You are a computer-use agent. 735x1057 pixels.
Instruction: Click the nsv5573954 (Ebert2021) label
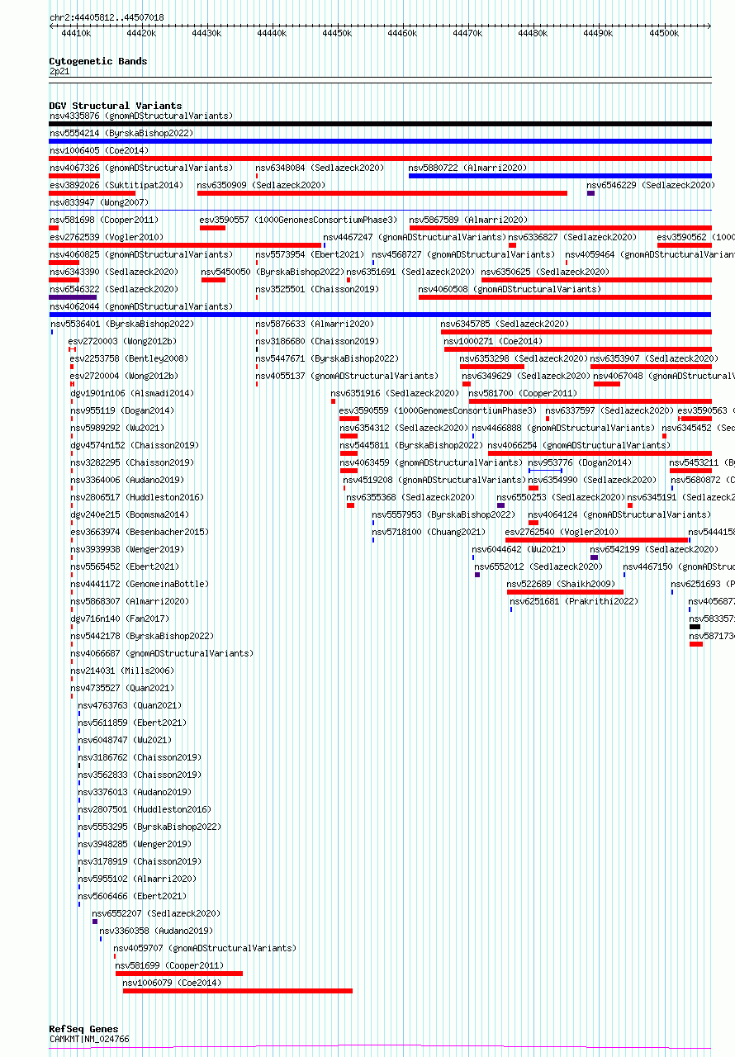click(x=310, y=254)
